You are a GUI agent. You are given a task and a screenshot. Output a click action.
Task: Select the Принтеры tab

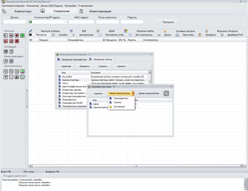coord(188,35)
